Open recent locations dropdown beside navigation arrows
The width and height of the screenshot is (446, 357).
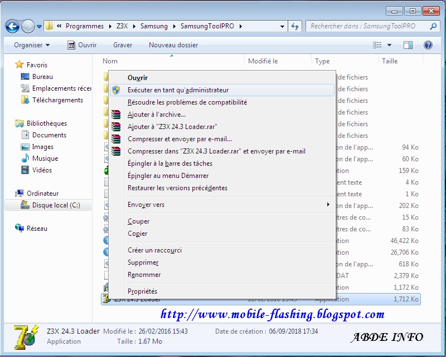(39, 27)
